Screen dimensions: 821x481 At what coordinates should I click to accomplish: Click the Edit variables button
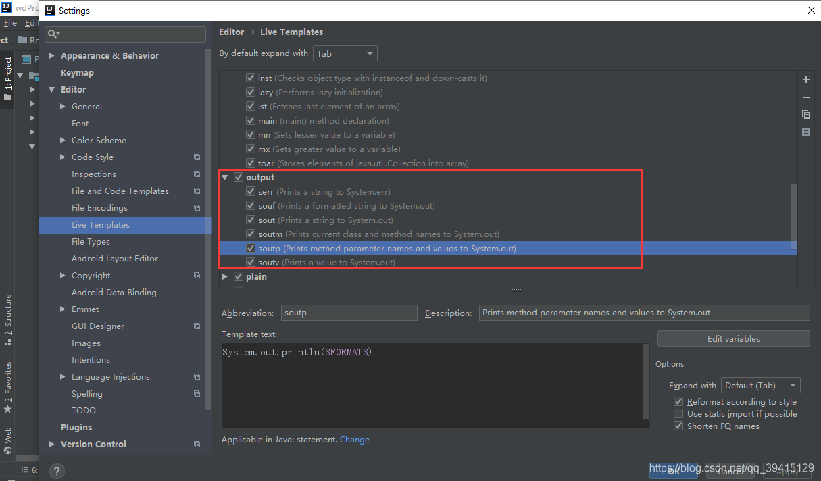tap(733, 339)
